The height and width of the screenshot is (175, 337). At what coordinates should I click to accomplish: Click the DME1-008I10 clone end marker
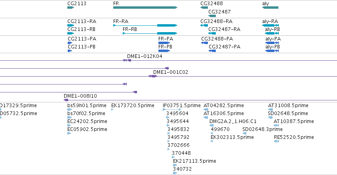(x=66, y=100)
